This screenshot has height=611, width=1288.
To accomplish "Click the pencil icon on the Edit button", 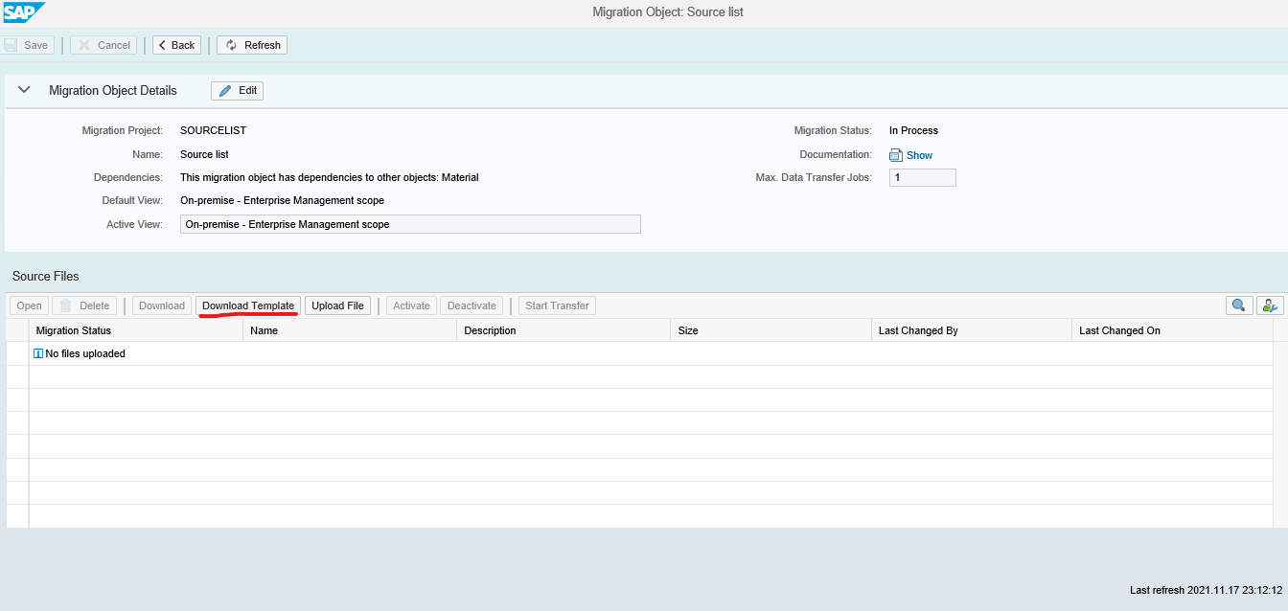I will pos(224,90).
